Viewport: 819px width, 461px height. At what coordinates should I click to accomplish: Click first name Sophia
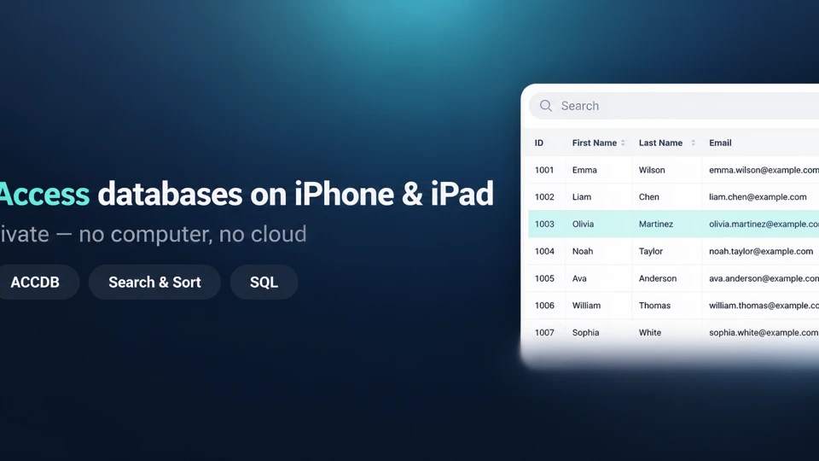[585, 333]
